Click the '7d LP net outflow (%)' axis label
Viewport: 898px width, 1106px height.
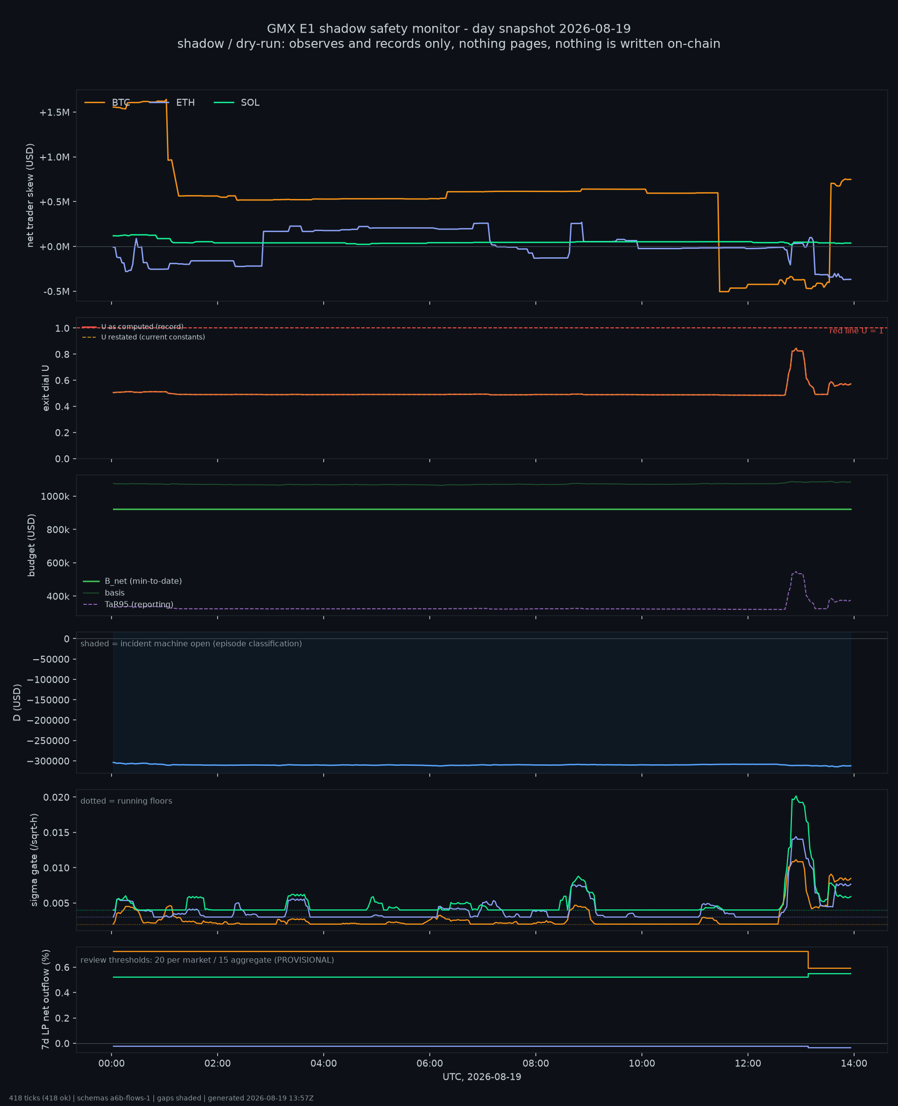coord(45,999)
